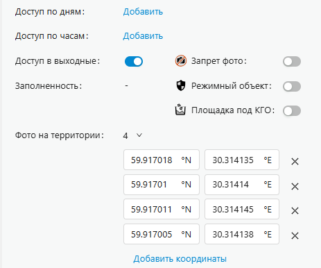Remove the coordinate row 59.917018
The height and width of the screenshot is (268, 321).
pos(295,161)
